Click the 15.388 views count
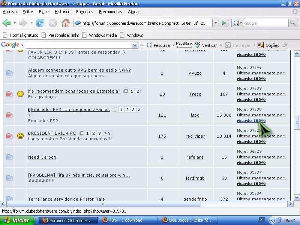The width and height of the screenshot is (300, 225). (x=224, y=115)
